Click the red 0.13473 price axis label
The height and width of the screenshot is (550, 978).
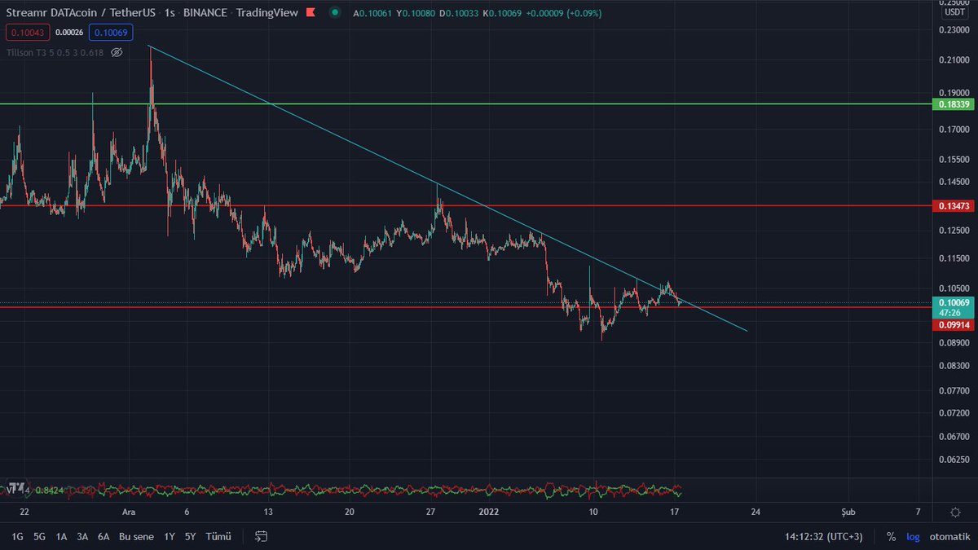pos(952,206)
